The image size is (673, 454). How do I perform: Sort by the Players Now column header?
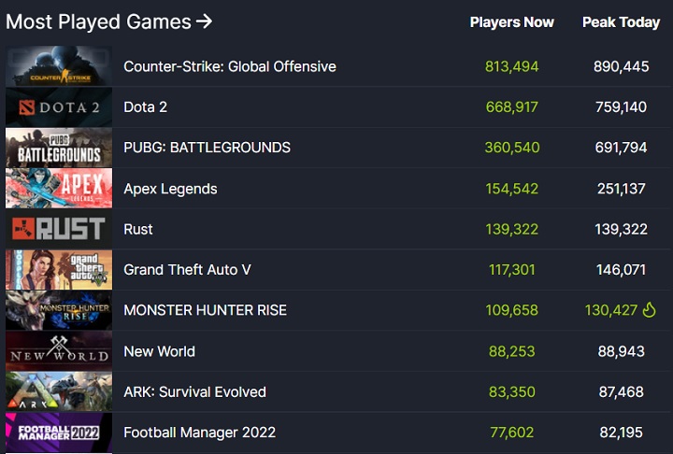(x=511, y=22)
